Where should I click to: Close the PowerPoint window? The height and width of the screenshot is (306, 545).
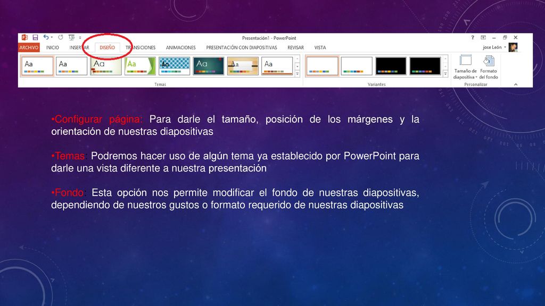[516, 38]
